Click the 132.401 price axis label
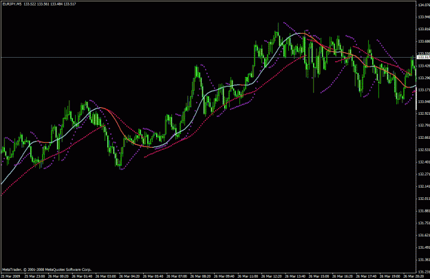The width and height of the screenshot is (430, 279). pyautogui.click(x=424, y=162)
